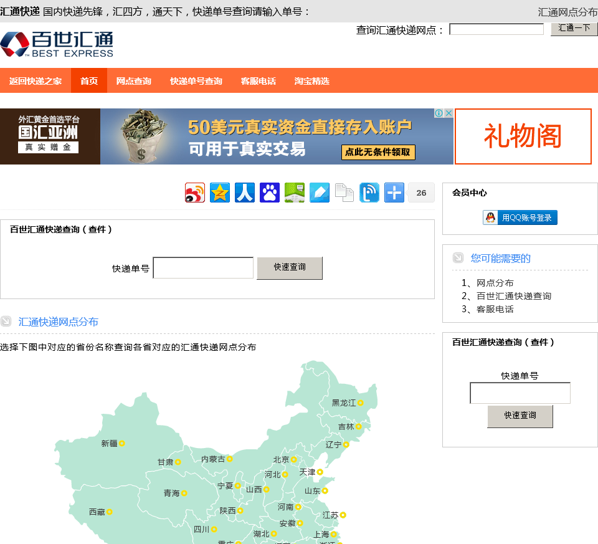Select 西藏 on the map

tap(101, 512)
